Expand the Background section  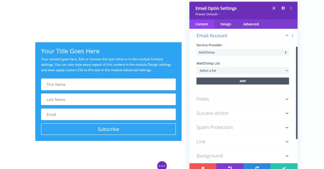[243, 156]
